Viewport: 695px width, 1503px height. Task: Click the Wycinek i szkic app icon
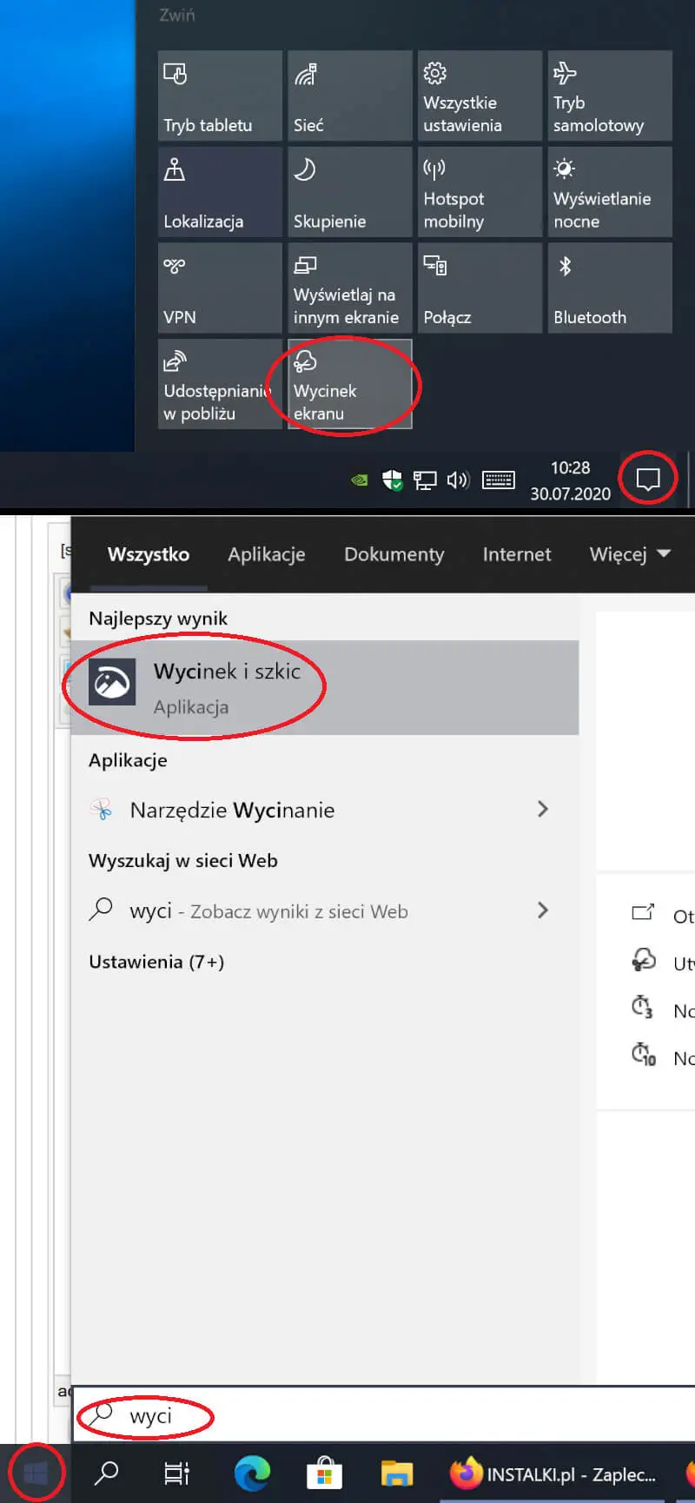coord(112,683)
